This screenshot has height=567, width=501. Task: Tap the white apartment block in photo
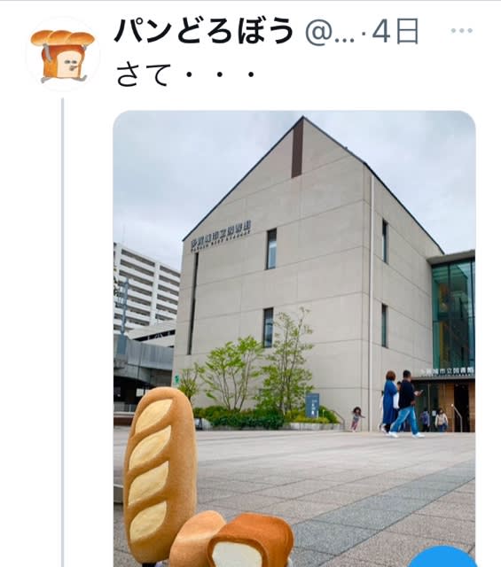pyautogui.click(x=146, y=290)
